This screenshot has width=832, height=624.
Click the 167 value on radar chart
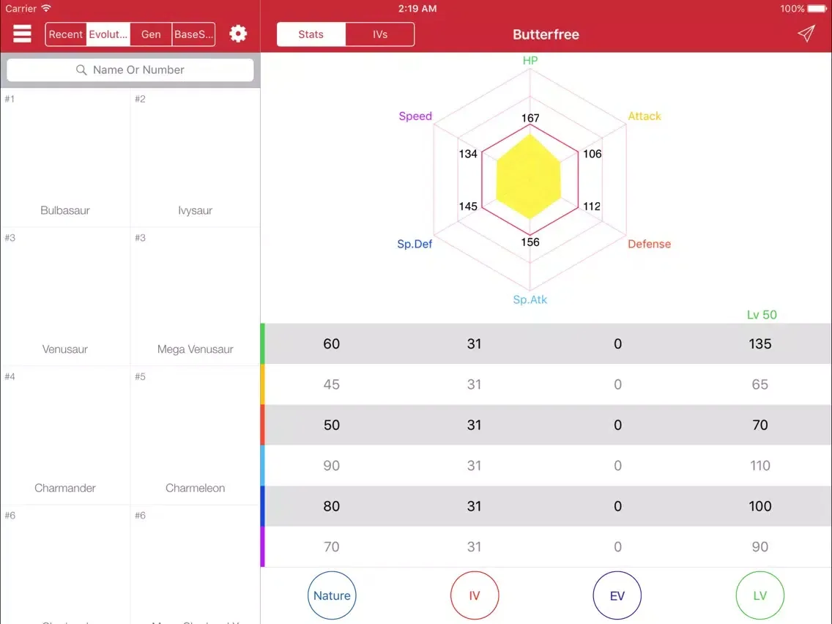pos(530,119)
